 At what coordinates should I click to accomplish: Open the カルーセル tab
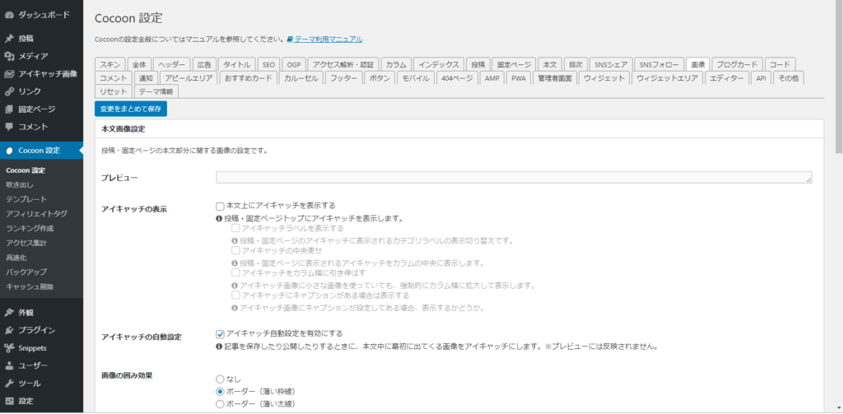click(x=301, y=78)
